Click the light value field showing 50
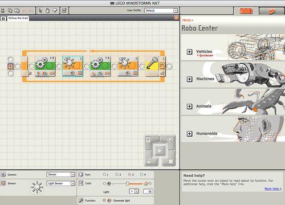The height and width of the screenshot is (205, 285). point(148,191)
